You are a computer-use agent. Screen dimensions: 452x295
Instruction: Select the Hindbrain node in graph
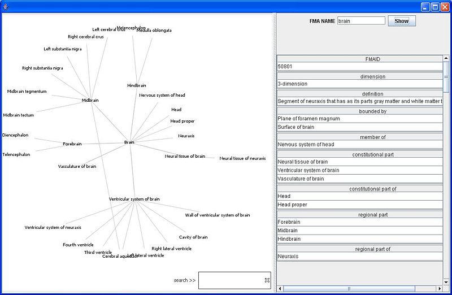pos(136,85)
